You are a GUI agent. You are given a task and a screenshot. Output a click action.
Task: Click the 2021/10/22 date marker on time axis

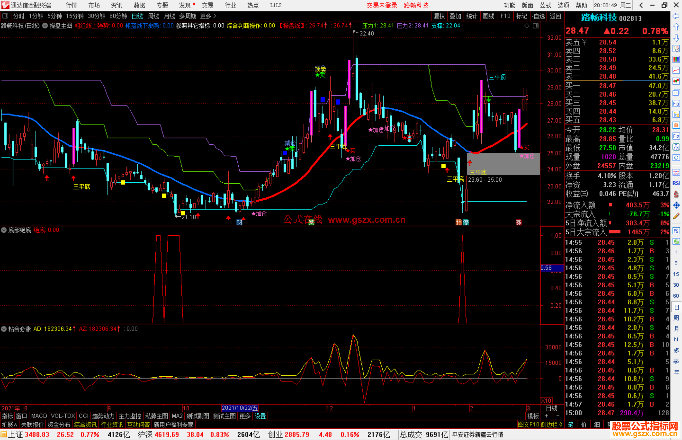tap(240, 408)
